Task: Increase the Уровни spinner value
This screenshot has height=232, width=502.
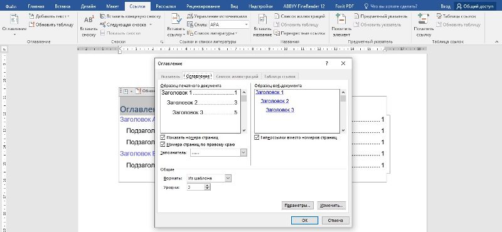Action: pos(208,186)
